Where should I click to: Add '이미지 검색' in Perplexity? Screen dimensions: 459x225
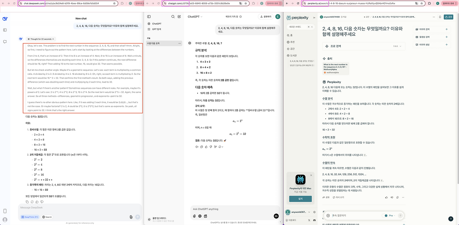pos(446,29)
